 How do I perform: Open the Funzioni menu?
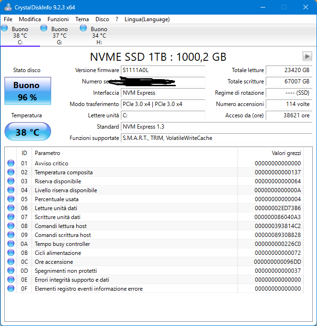pyautogui.click(x=58, y=19)
